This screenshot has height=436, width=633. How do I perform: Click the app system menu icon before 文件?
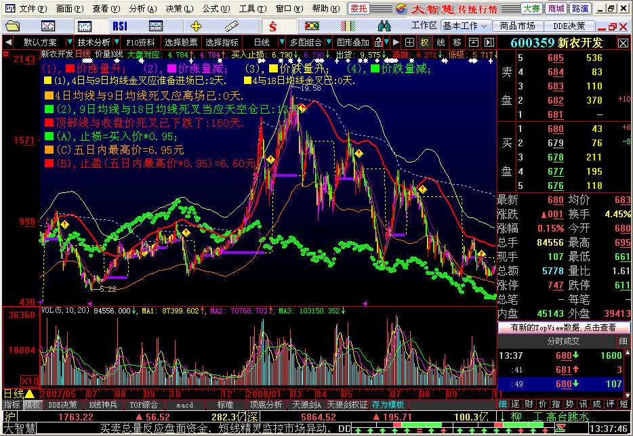10,9
